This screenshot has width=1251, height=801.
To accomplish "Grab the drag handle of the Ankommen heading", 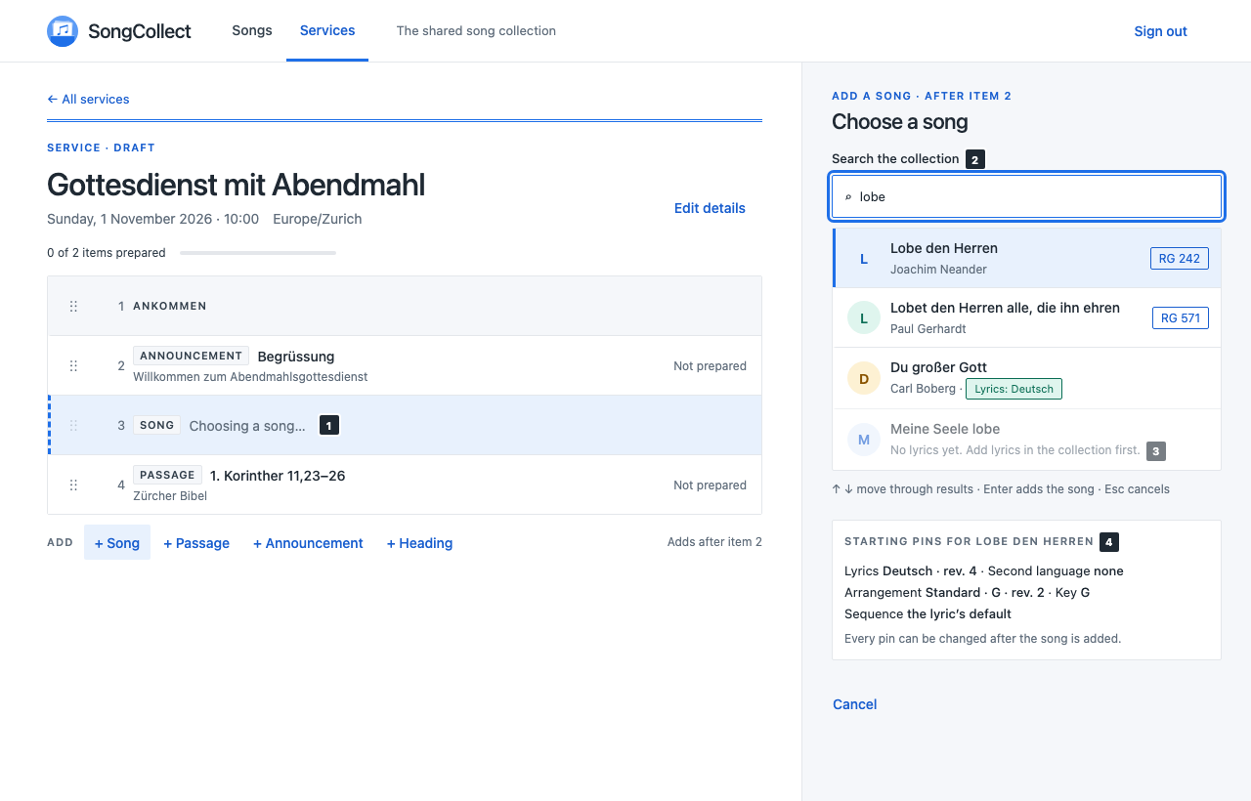I will point(73,306).
